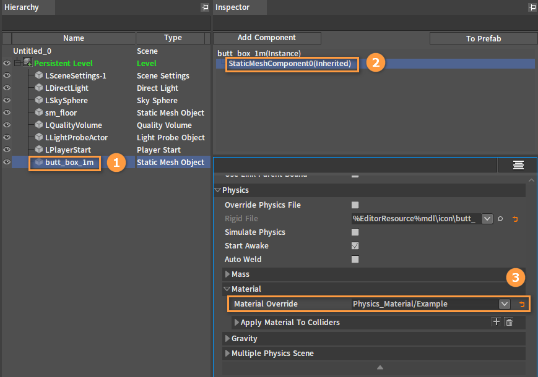Viewport: 538px width, 377px height.
Task: Click the 'Quality Volume' type cell
Action: [164, 125]
